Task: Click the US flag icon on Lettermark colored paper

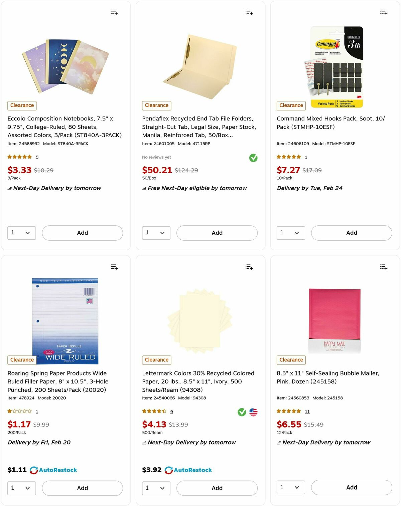Action: [254, 412]
